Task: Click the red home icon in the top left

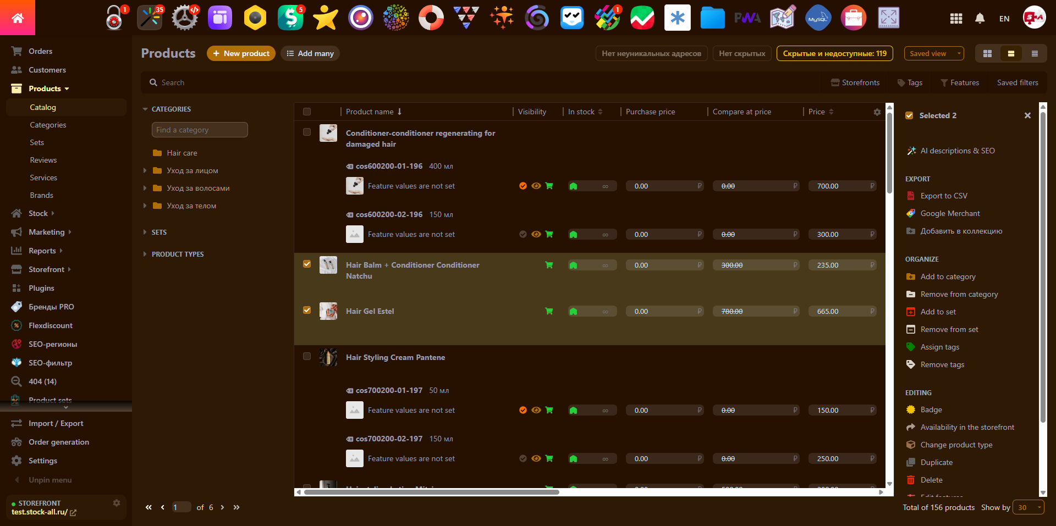Action: point(18,18)
